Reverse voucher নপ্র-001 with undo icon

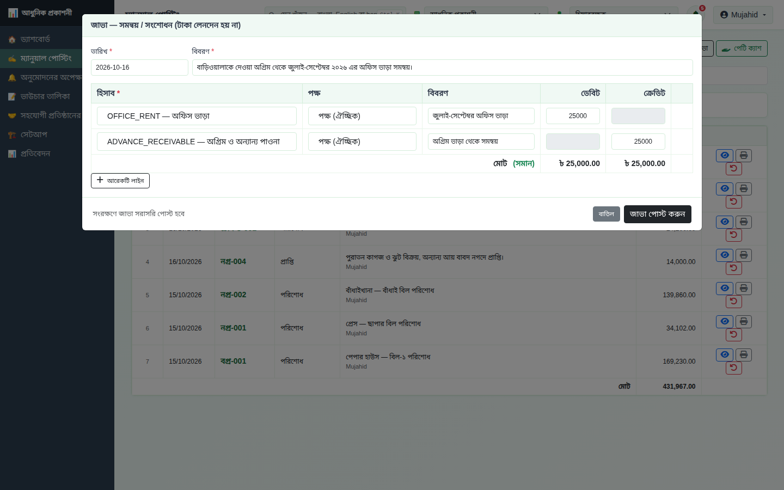point(734,335)
